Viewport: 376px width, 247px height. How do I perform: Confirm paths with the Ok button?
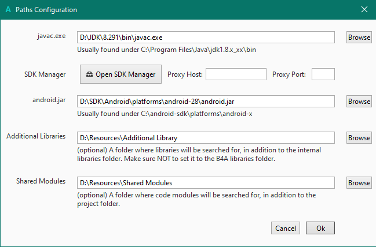[x=320, y=228]
